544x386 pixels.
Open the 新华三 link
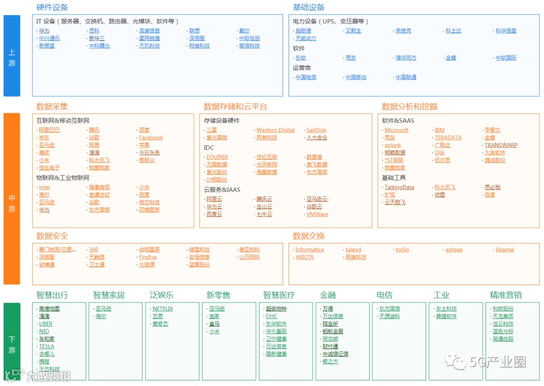click(x=97, y=38)
